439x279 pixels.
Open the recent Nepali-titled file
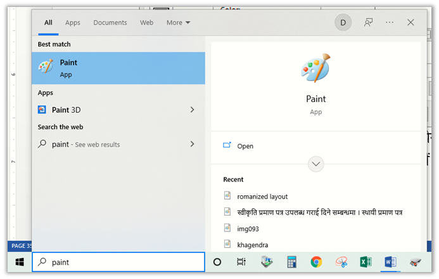(x=320, y=212)
